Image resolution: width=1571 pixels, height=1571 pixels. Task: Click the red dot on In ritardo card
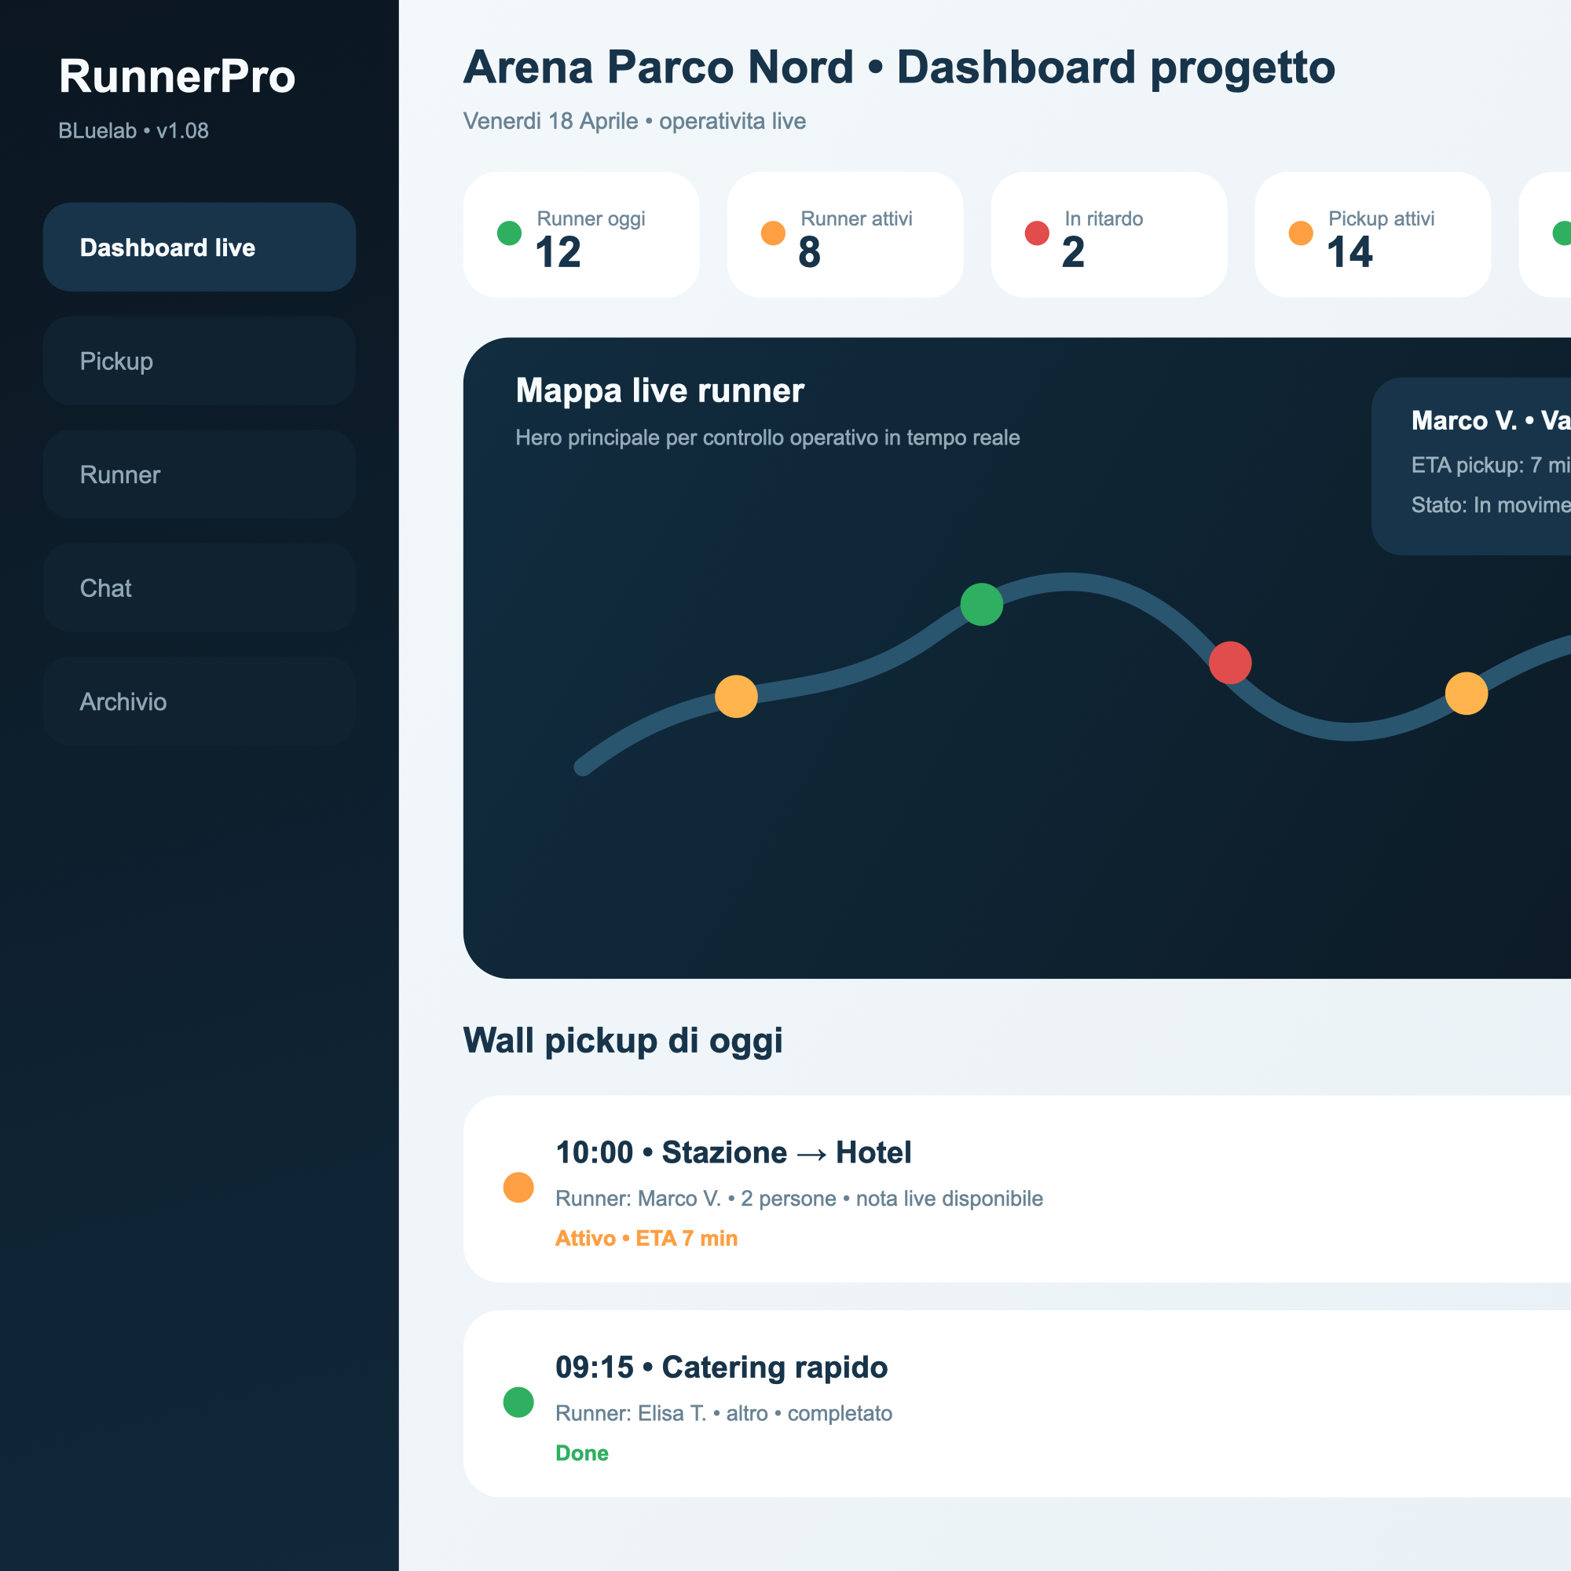point(1037,233)
